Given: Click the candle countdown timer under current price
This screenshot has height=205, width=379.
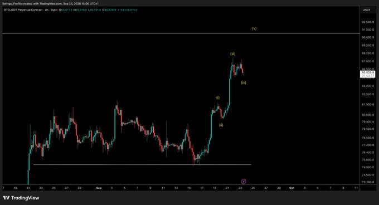Looking at the screenshot, I should 368,76.
